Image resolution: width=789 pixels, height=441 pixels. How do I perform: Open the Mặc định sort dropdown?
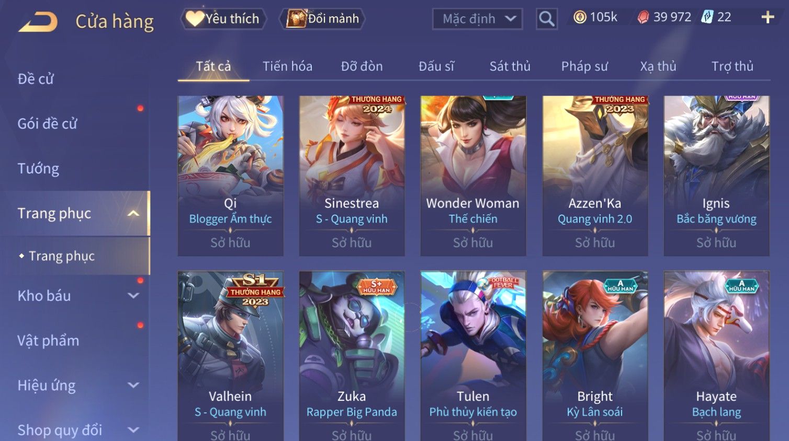[x=477, y=19]
